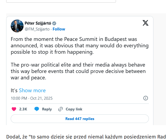
Task: Click the Peace Summit in Budapest tweet paragraph
Action: pyautogui.click(x=80, y=45)
